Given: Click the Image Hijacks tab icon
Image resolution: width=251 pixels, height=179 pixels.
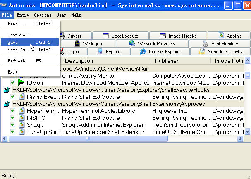Looking at the screenshot, I should 163,36.
